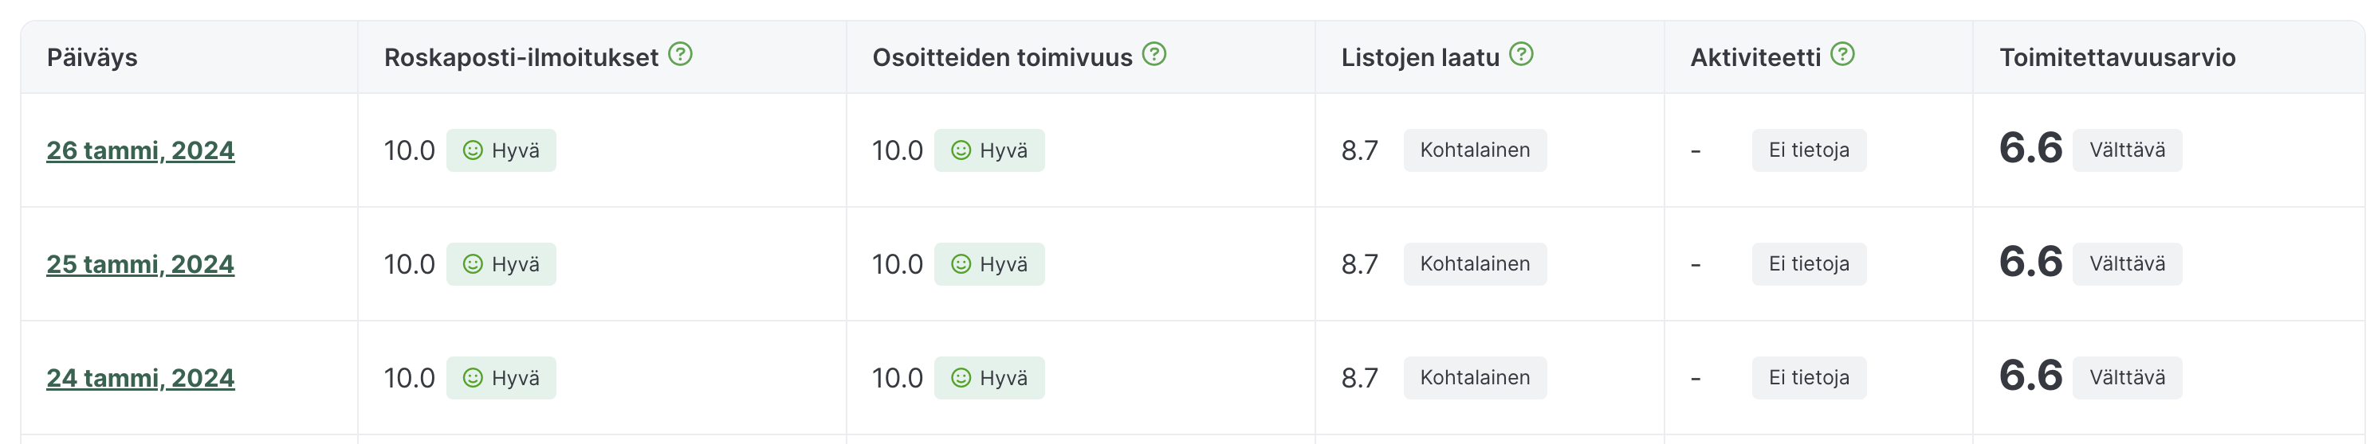The image size is (2374, 444).
Task: Show the Aktiviteetti help tooltip icon
Action: 1842,54
